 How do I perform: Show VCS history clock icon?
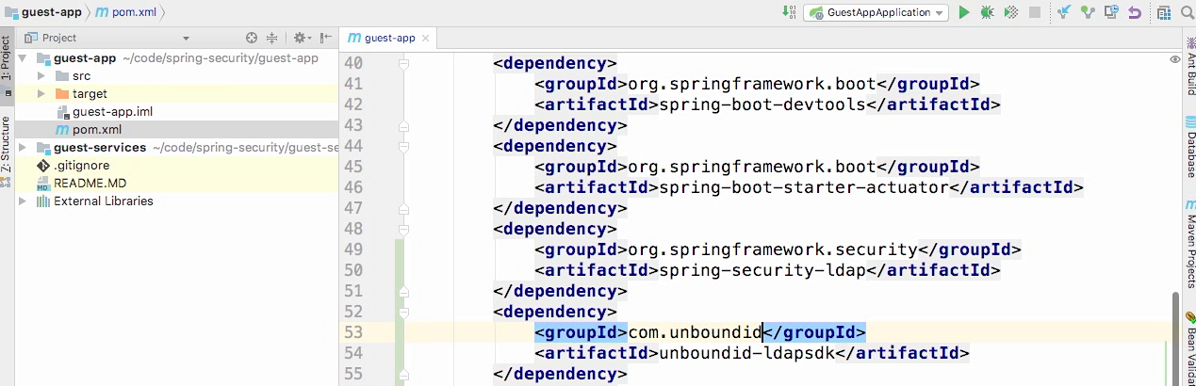[x=1112, y=13]
